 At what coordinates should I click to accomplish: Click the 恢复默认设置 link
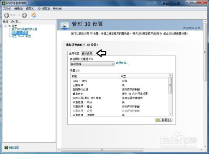(x=192, y=28)
